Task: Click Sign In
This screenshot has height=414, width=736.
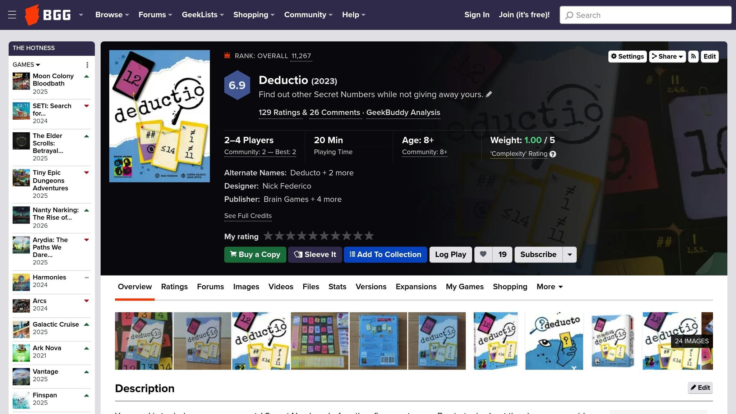Action: tap(477, 15)
